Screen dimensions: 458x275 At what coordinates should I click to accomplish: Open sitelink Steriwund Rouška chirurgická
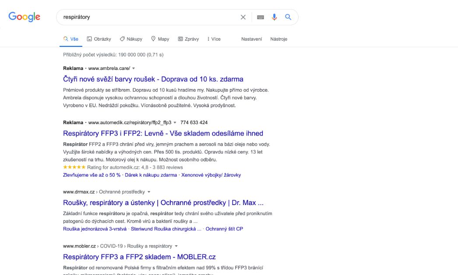[x=166, y=229]
